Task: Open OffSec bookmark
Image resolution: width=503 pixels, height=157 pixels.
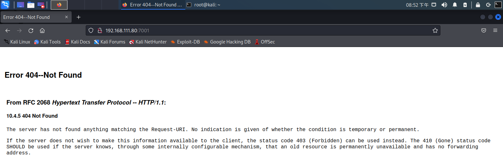Action: (265, 42)
